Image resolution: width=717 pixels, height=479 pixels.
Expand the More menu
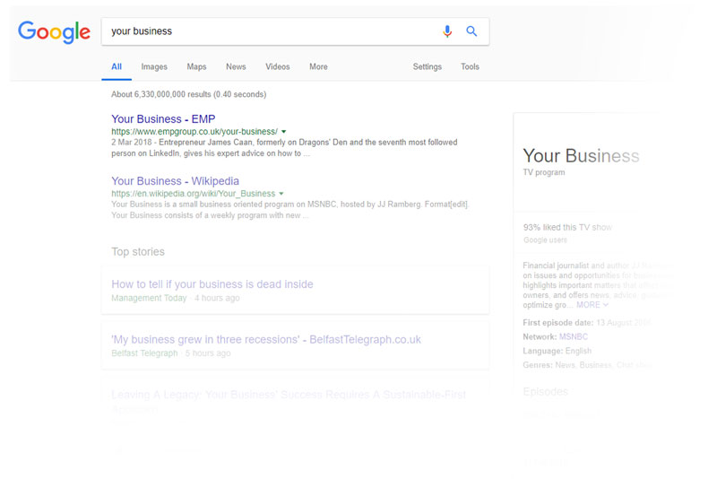[x=318, y=66]
